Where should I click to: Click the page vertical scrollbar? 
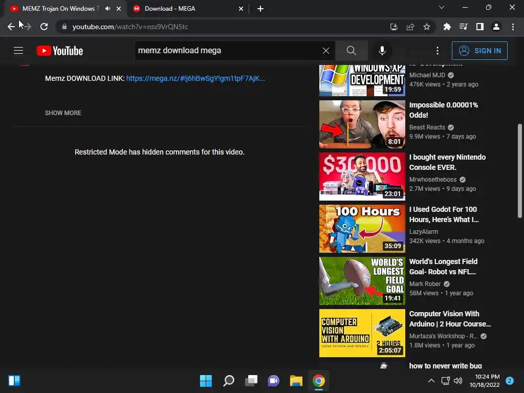[x=520, y=171]
